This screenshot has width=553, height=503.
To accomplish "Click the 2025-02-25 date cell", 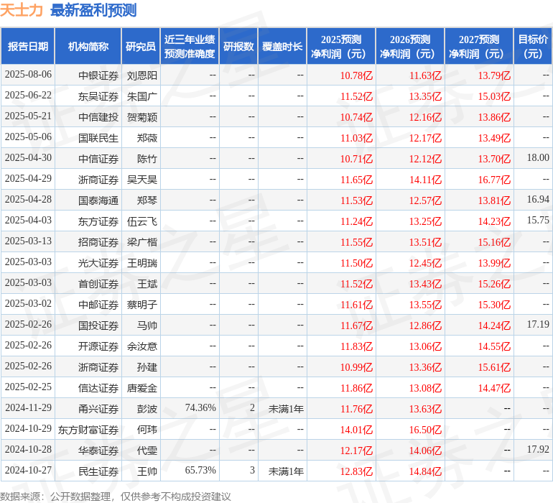I will tap(28, 387).
